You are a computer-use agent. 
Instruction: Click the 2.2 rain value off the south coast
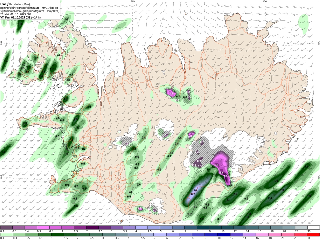[x=235, y=194]
